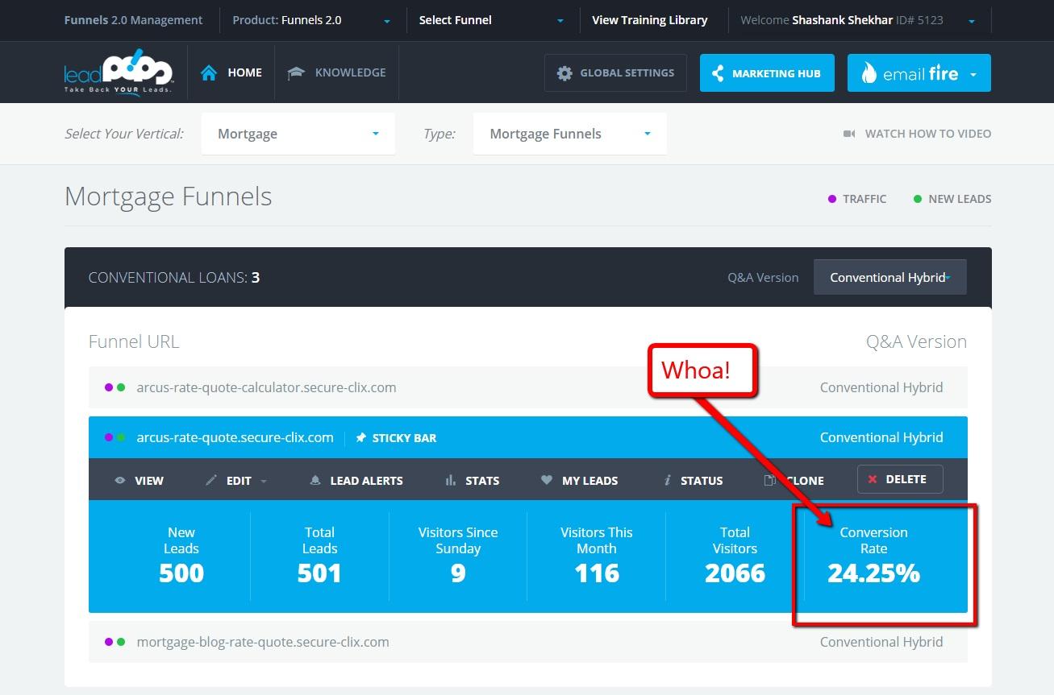The image size is (1054, 695).
Task: Click the Lead Alerts bell icon
Action: coord(315,480)
